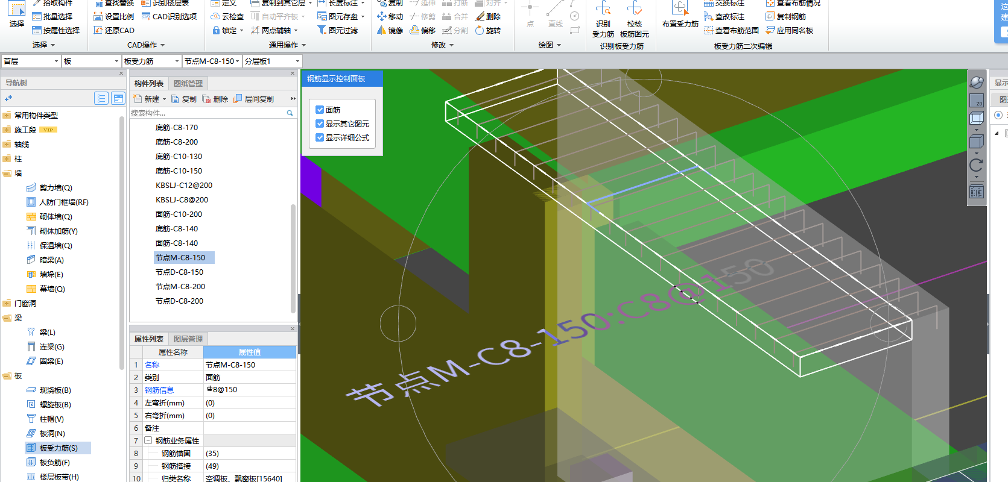Image resolution: width=1008 pixels, height=482 pixels.
Task: Click the display settings checklist icon
Action: (977, 192)
